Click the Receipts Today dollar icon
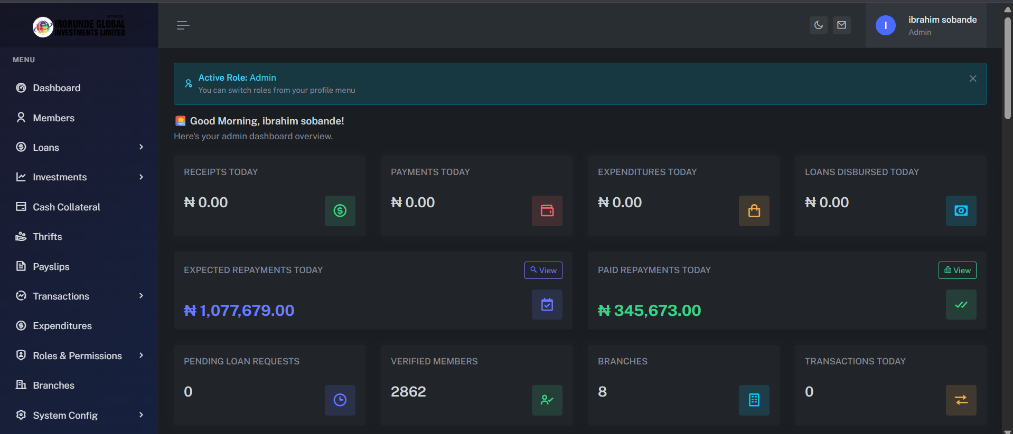 340,211
